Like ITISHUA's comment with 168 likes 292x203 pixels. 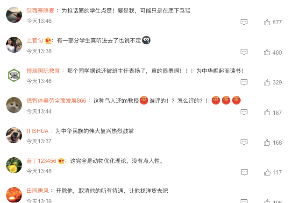coord(267,142)
